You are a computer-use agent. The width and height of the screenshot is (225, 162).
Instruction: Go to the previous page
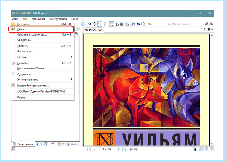(x=94, y=150)
